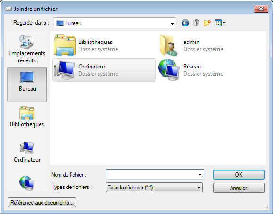Open Bibliothèques in the places sidebar

(x=27, y=117)
